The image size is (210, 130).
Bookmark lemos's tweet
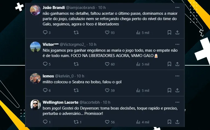click(x=169, y=90)
